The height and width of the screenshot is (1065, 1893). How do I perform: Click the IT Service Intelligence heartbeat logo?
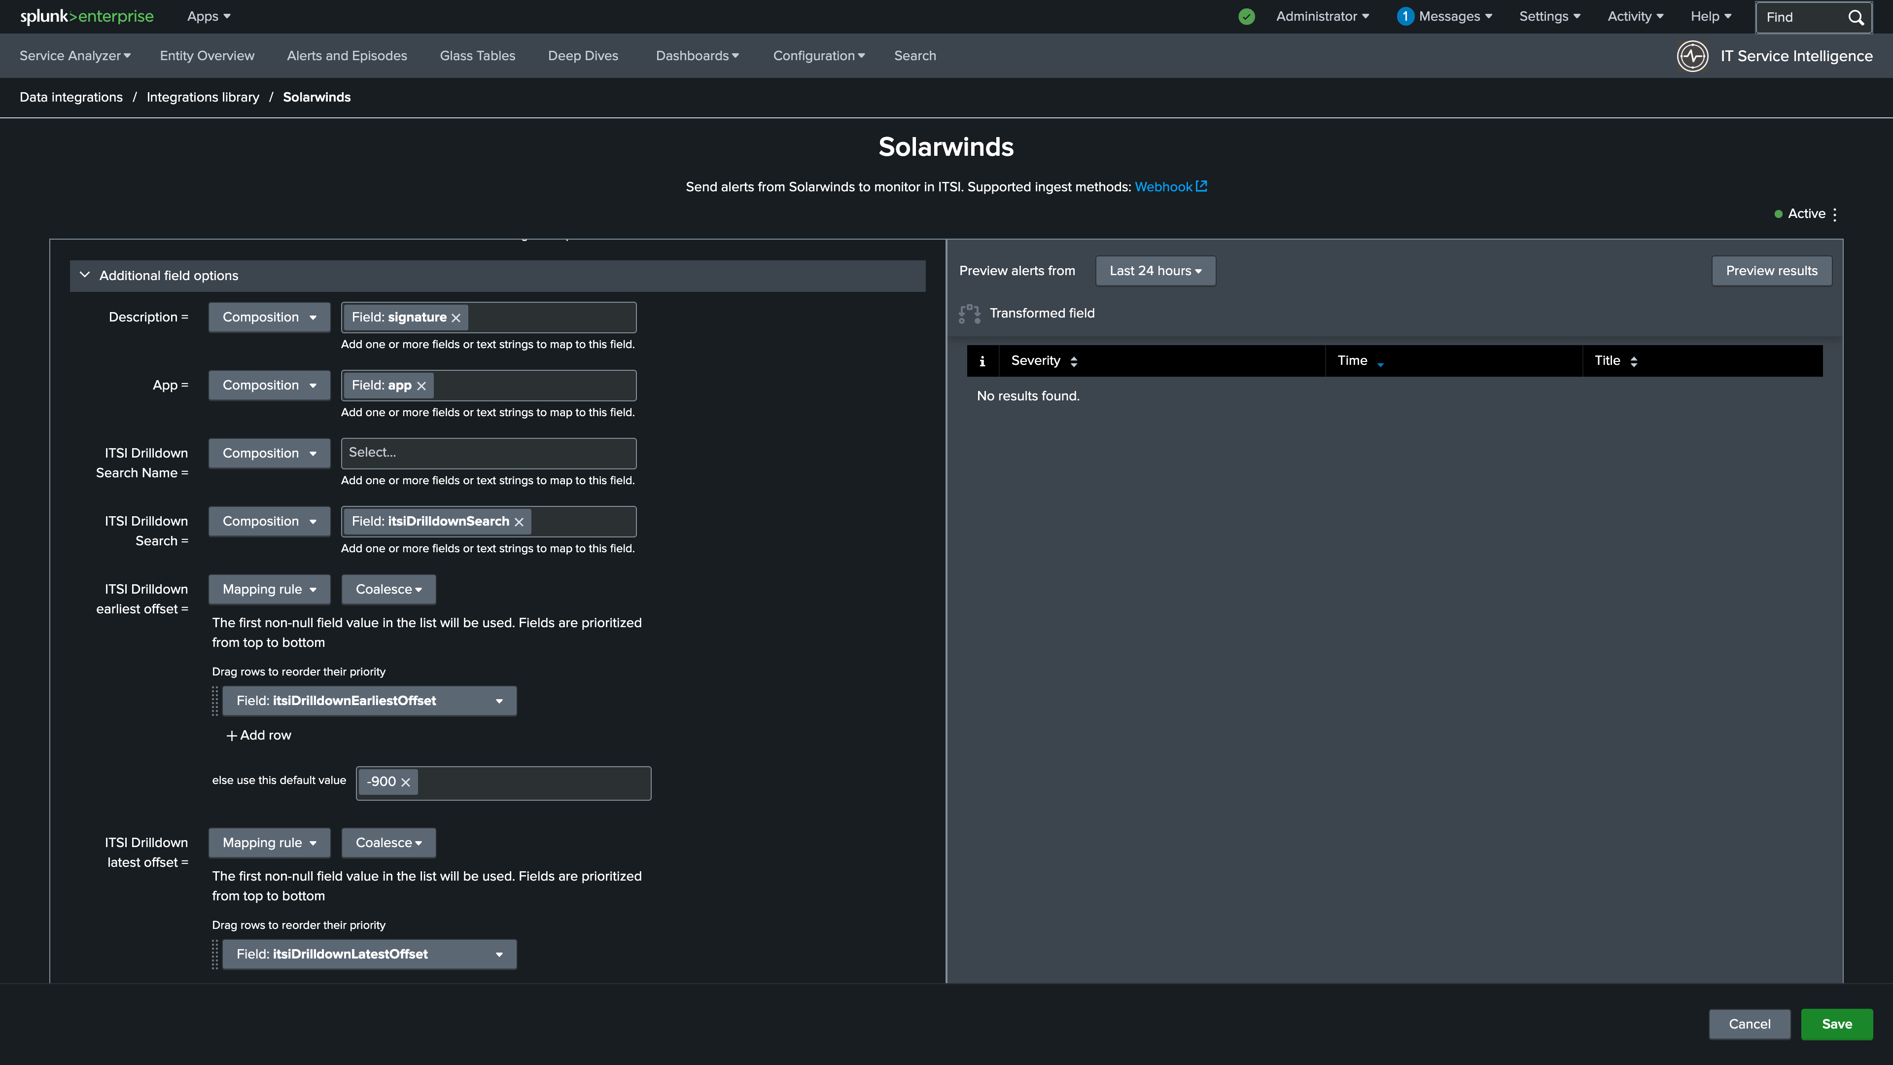tap(1692, 56)
